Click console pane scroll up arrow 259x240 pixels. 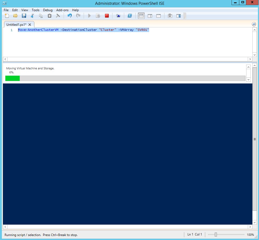tap(255, 66)
